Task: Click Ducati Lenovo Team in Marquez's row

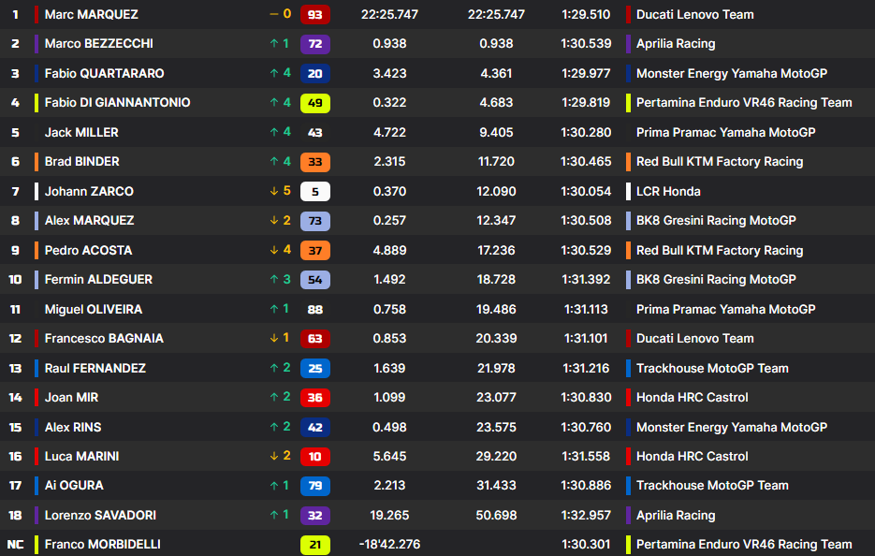Action: tap(694, 15)
